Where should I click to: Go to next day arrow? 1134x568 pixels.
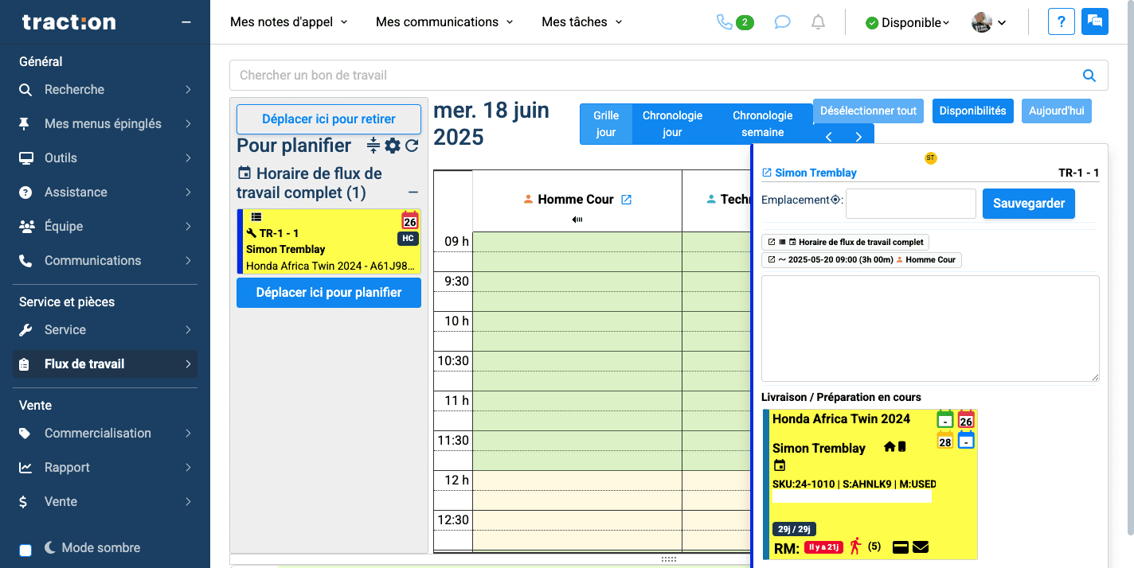pos(858,137)
